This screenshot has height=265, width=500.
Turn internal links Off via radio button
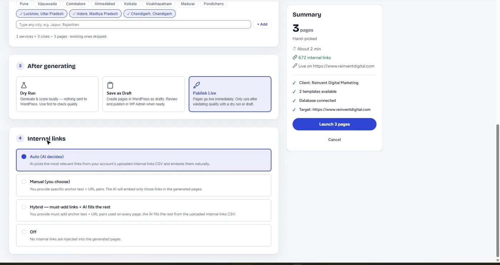[x=24, y=232]
